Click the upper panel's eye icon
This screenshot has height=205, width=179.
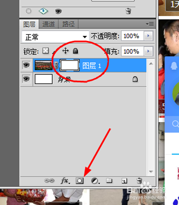58,11
